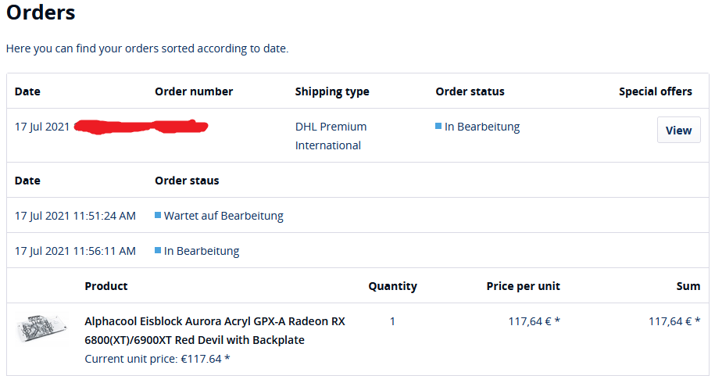Click the 17 Jul 2021 11:56:11 AM timestamp
Viewport: 715px width, 376px height.
click(75, 251)
